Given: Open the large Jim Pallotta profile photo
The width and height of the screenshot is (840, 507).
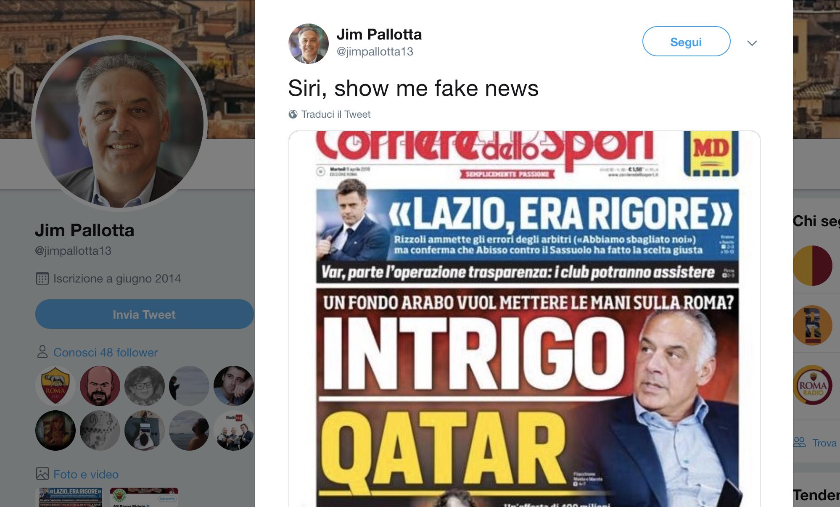Looking at the screenshot, I should point(119,122).
